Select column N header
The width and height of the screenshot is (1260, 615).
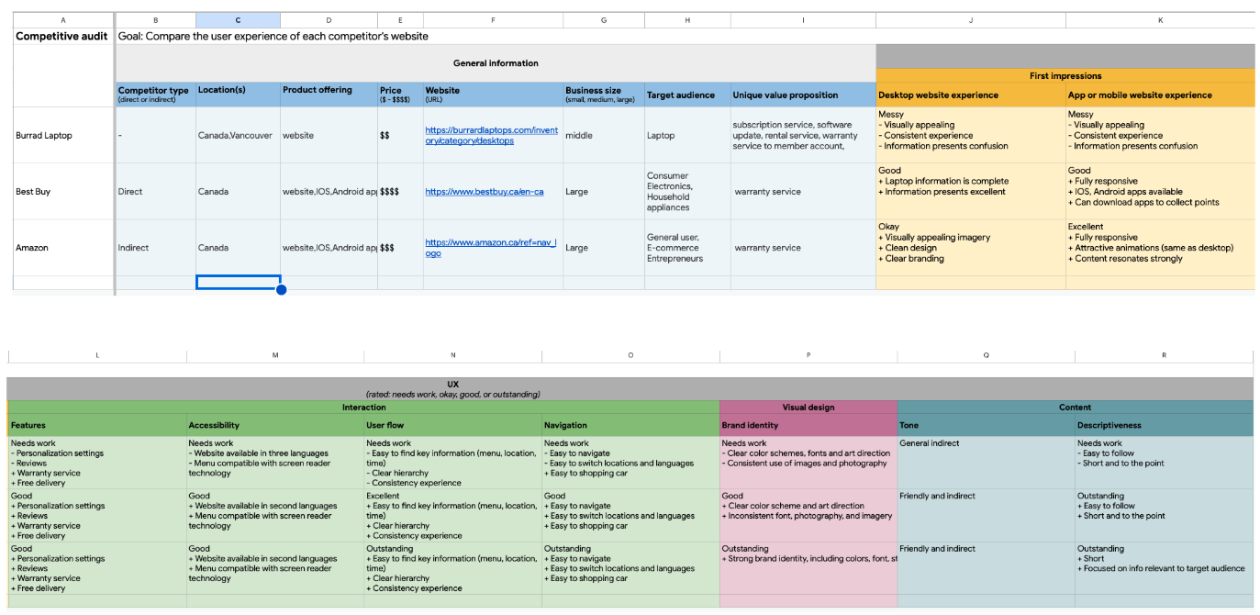(453, 355)
